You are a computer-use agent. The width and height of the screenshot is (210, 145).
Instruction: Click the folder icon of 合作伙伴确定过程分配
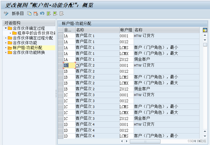(10, 38)
